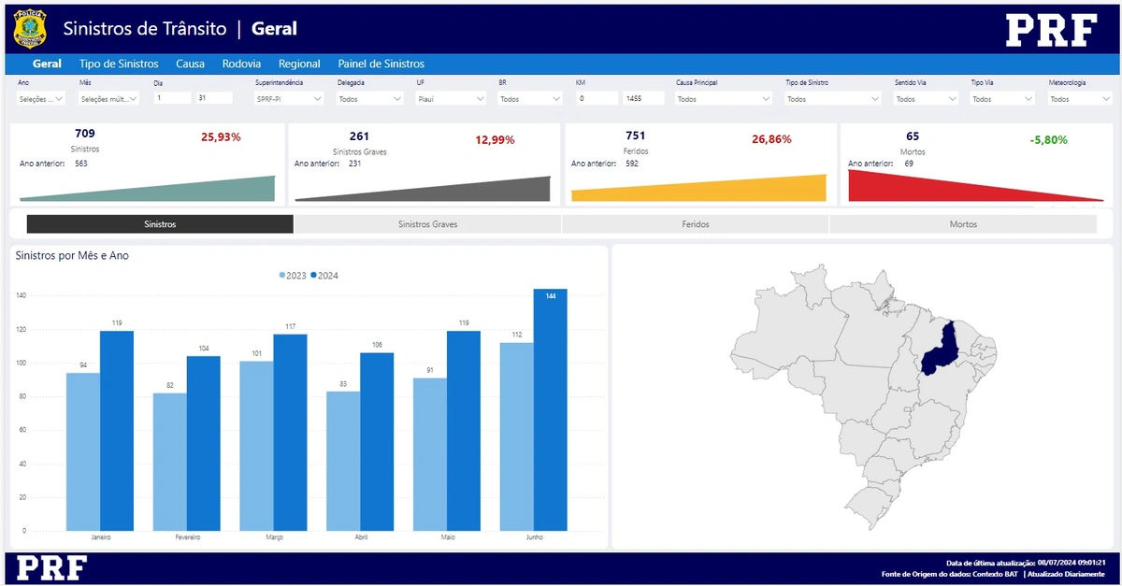Select the Feridos chart button
The height and width of the screenshot is (586, 1122).
pyautogui.click(x=696, y=224)
